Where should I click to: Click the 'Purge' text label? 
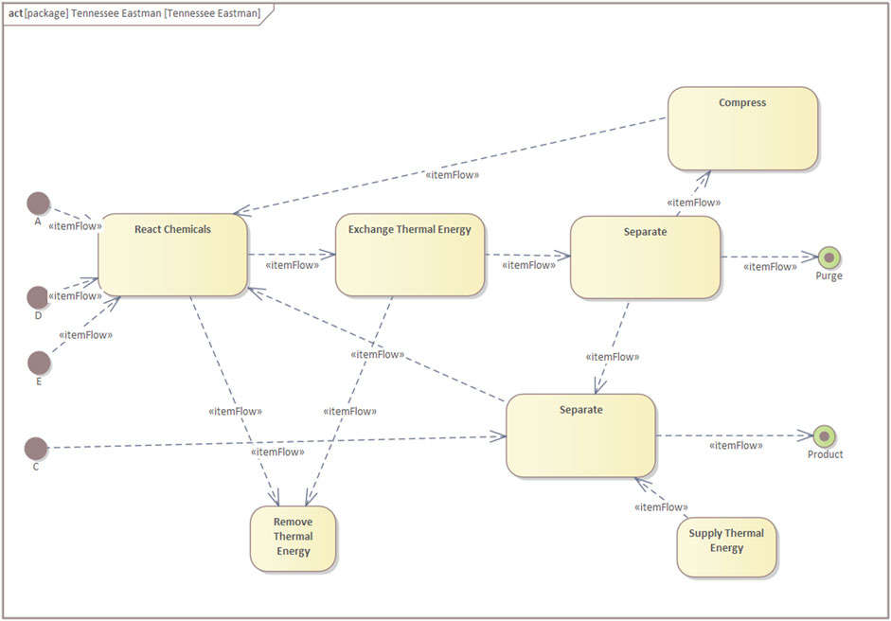tap(829, 276)
